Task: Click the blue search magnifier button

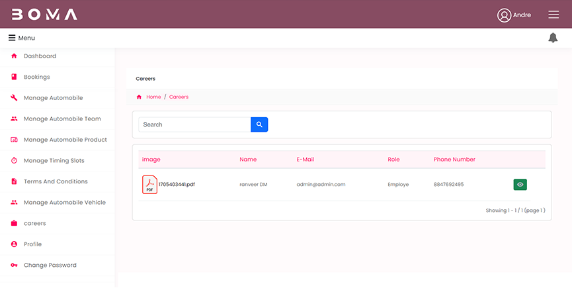Action: tap(259, 124)
